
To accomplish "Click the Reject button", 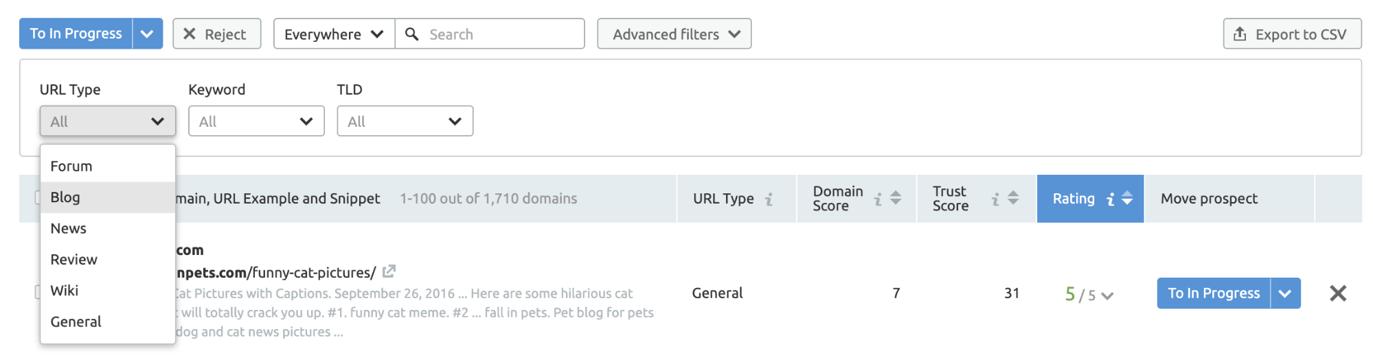I will (217, 34).
